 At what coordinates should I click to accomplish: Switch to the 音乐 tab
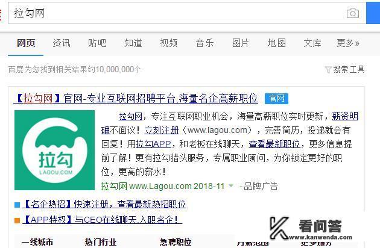[204, 43]
